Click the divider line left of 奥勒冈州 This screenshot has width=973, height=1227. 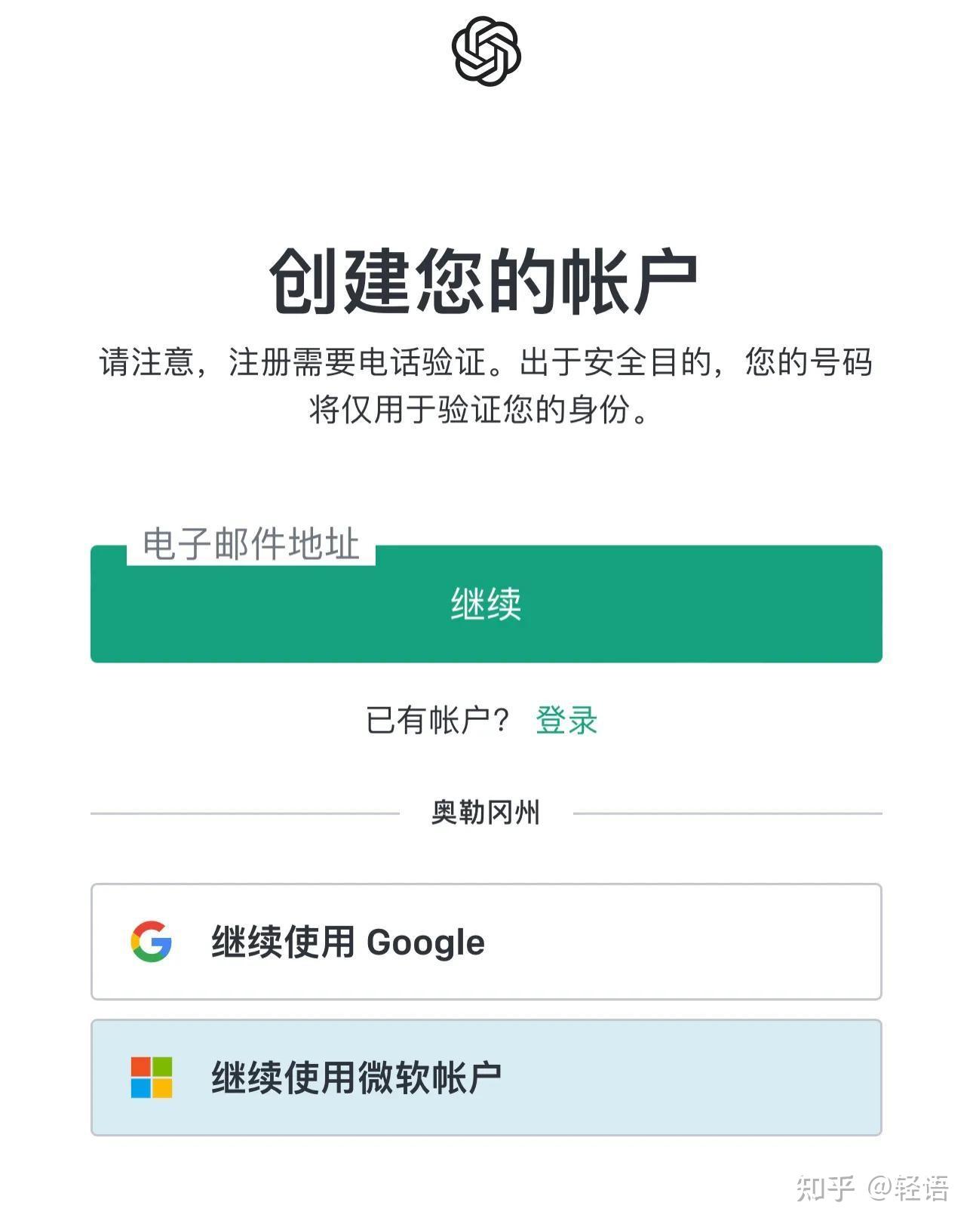(244, 813)
